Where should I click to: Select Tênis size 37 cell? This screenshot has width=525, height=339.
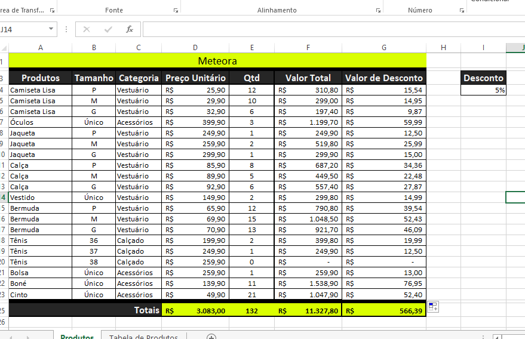point(94,251)
